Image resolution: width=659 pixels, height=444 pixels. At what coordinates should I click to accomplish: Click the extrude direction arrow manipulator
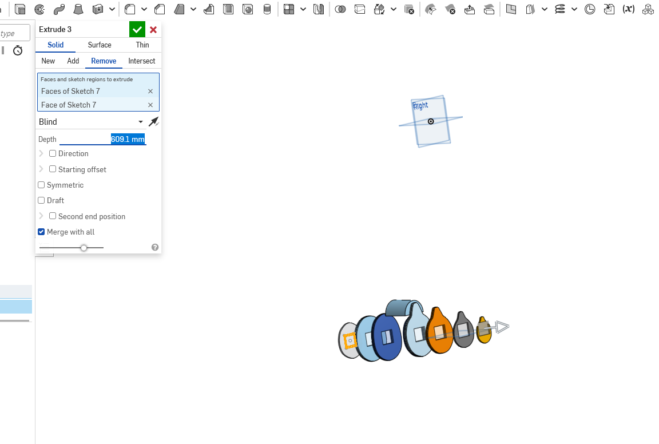[x=502, y=327]
